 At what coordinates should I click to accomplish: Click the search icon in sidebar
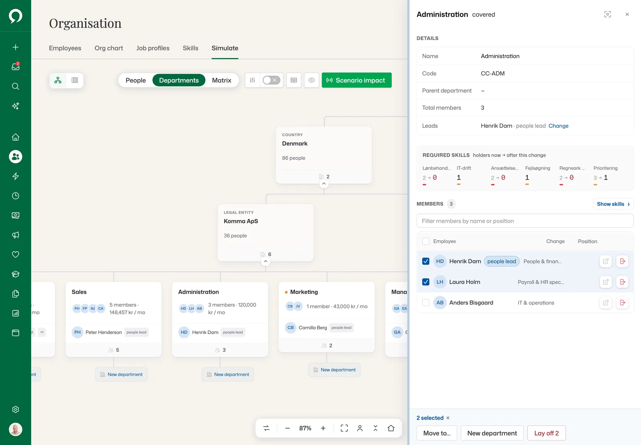(x=16, y=86)
